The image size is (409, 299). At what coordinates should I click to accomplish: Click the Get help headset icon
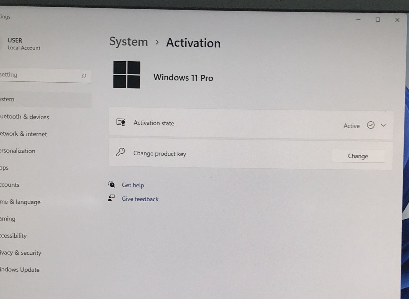tap(111, 184)
